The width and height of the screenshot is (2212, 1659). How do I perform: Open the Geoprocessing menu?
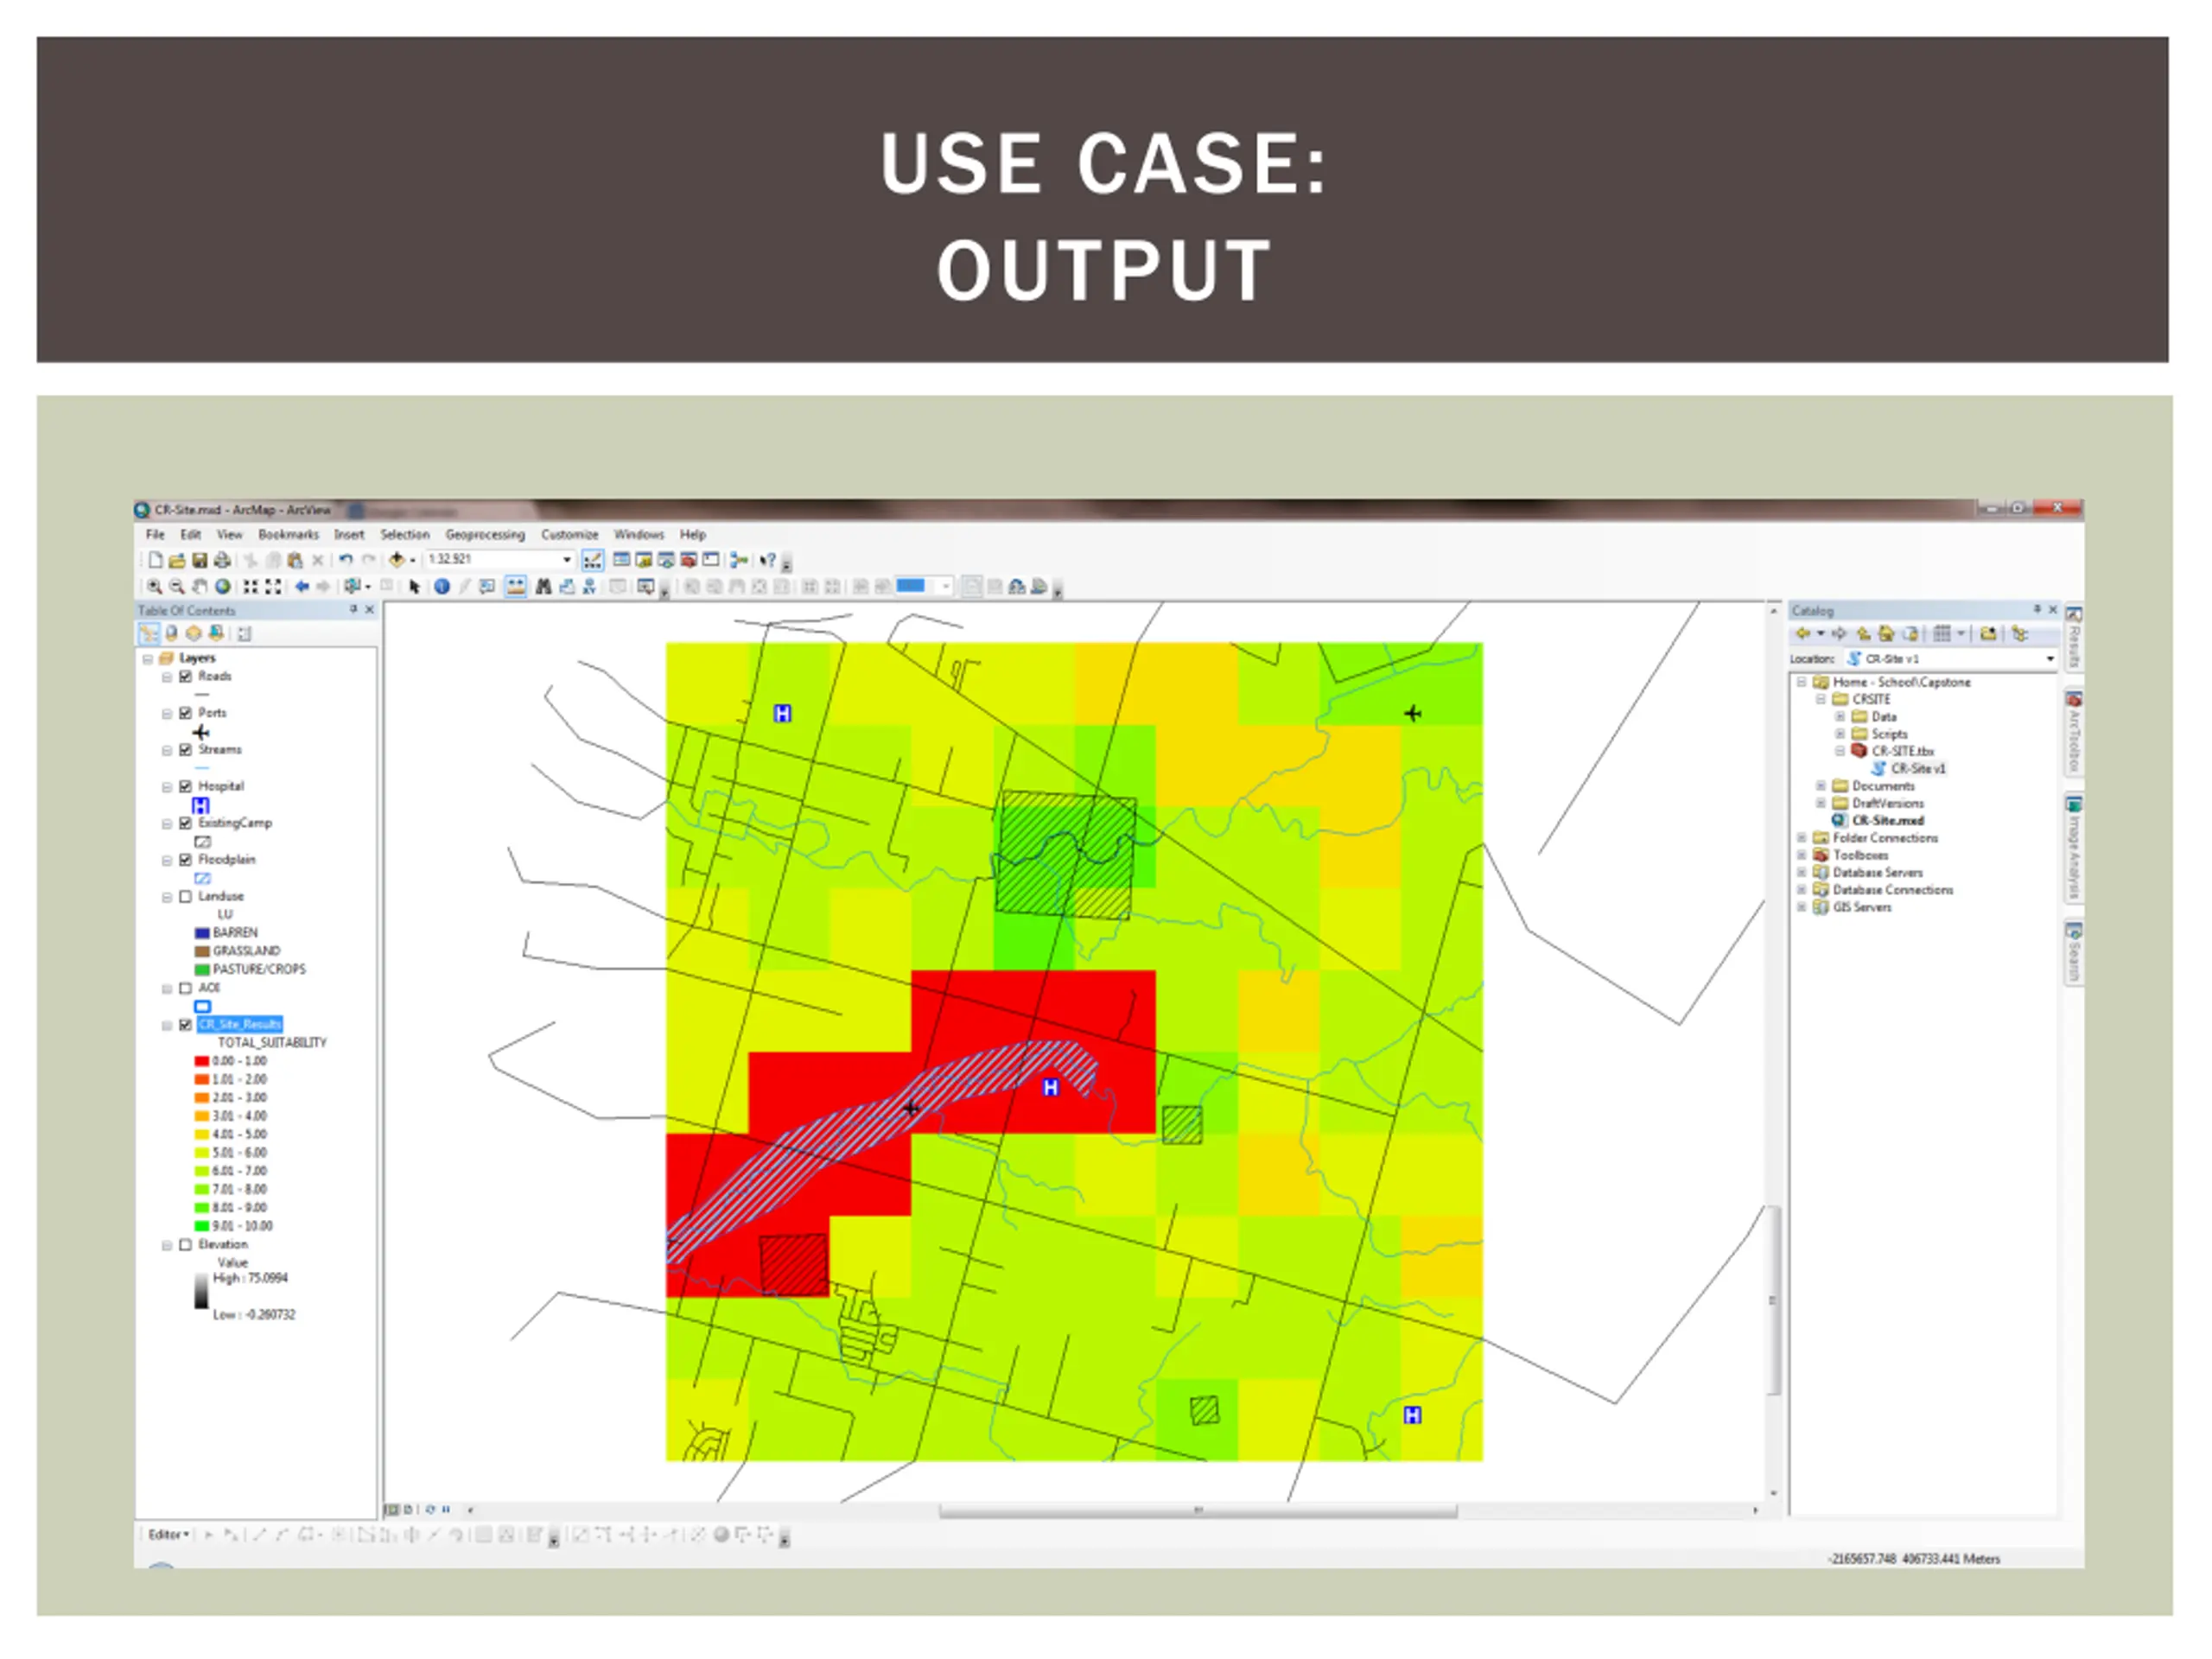coord(485,534)
